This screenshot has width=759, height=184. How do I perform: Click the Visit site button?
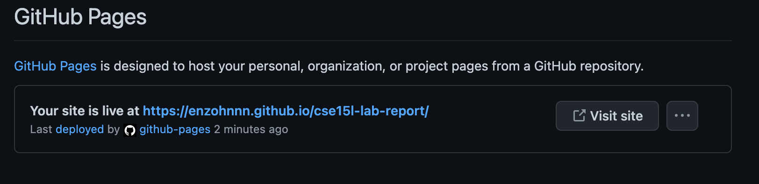(x=607, y=116)
